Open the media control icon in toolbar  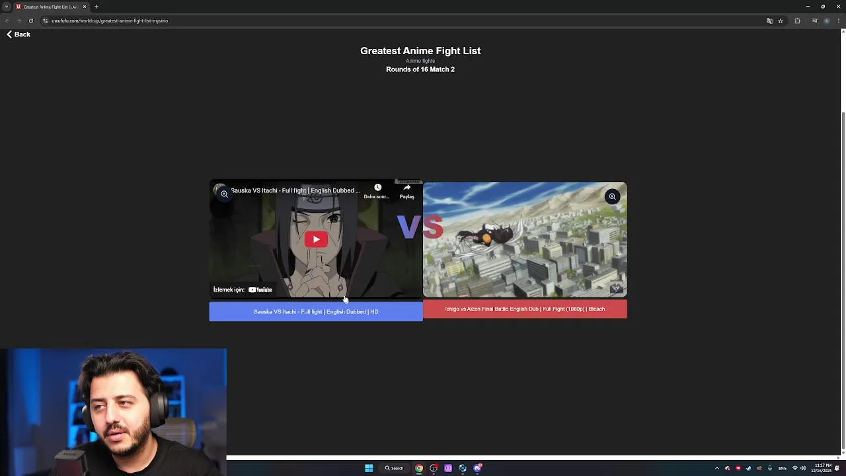tap(815, 20)
